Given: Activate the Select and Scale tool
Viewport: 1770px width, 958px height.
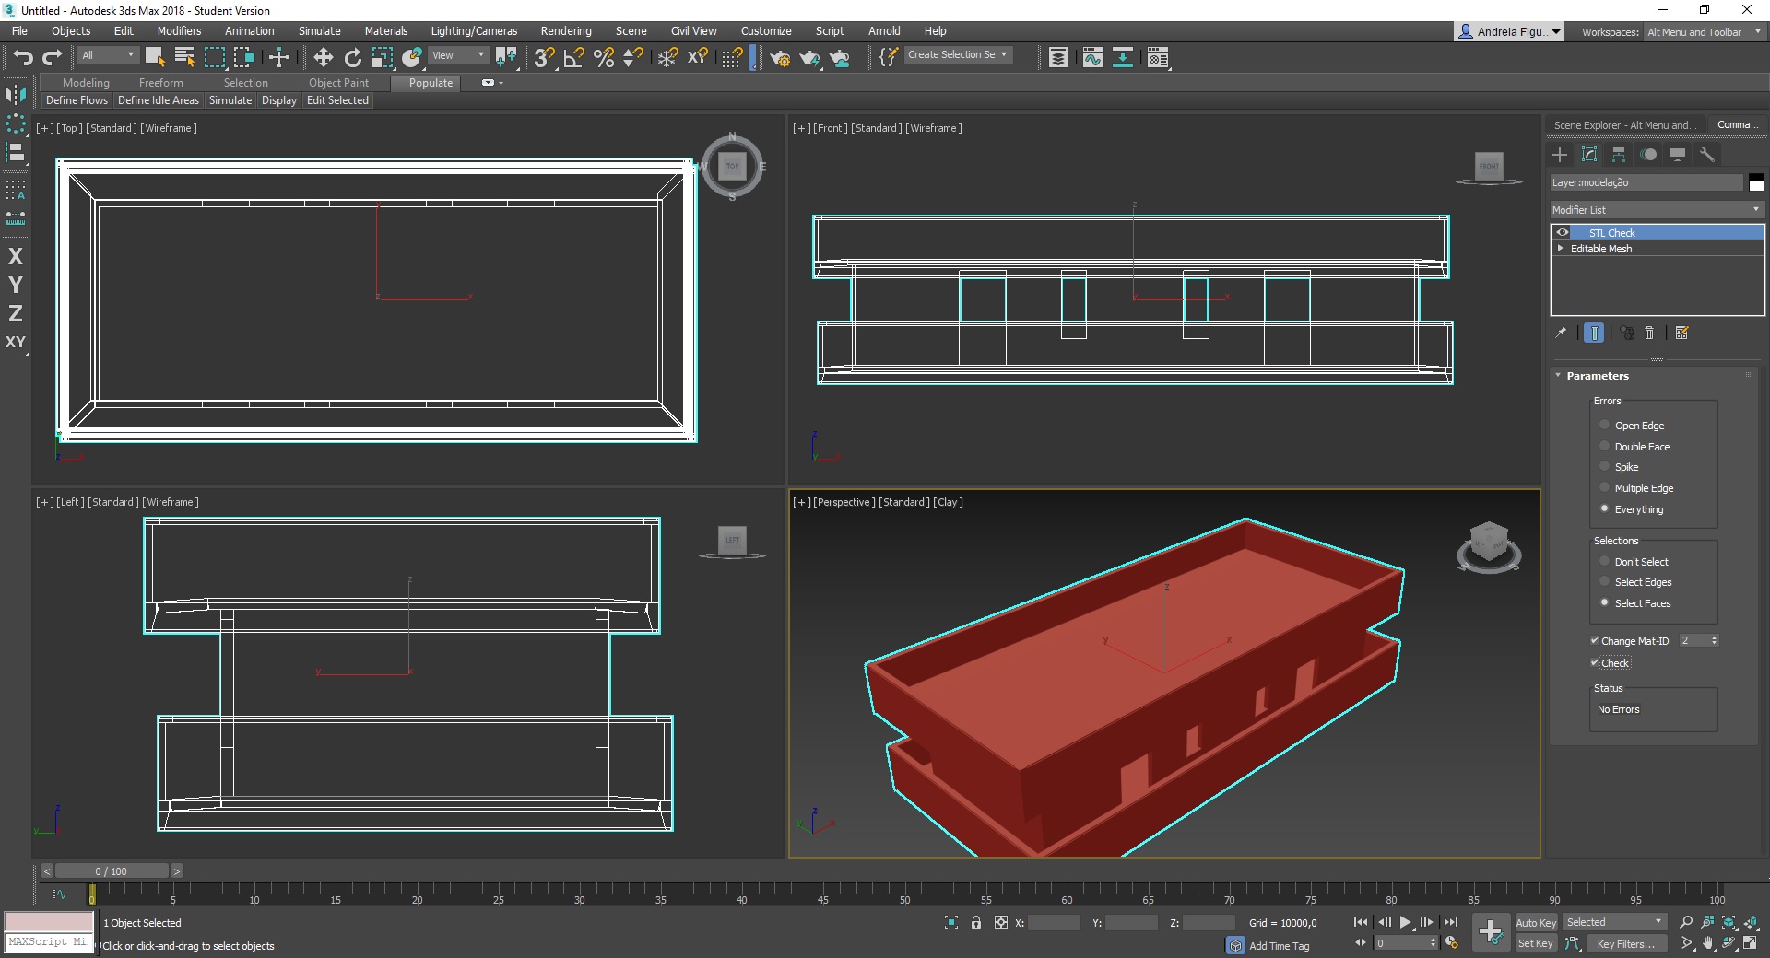Looking at the screenshot, I should point(382,58).
